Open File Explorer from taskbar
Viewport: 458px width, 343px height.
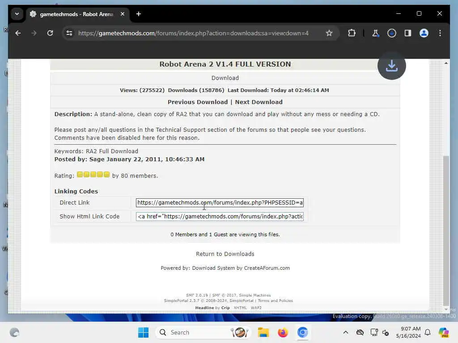[263, 332]
